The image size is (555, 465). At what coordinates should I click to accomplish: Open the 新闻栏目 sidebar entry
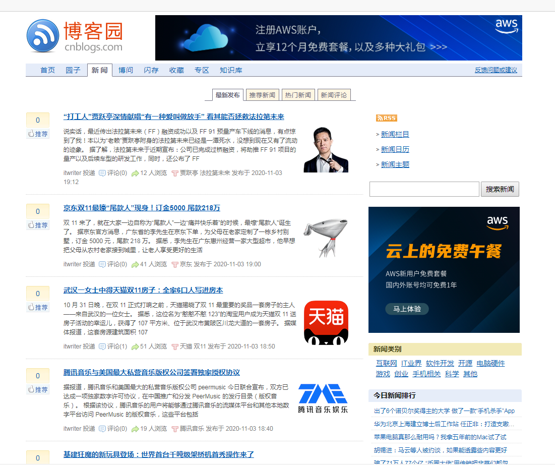click(395, 134)
